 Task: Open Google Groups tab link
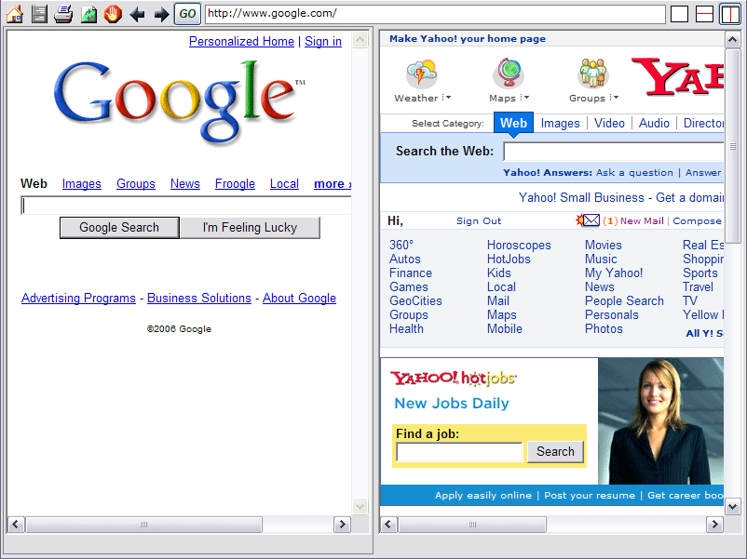coord(136,184)
